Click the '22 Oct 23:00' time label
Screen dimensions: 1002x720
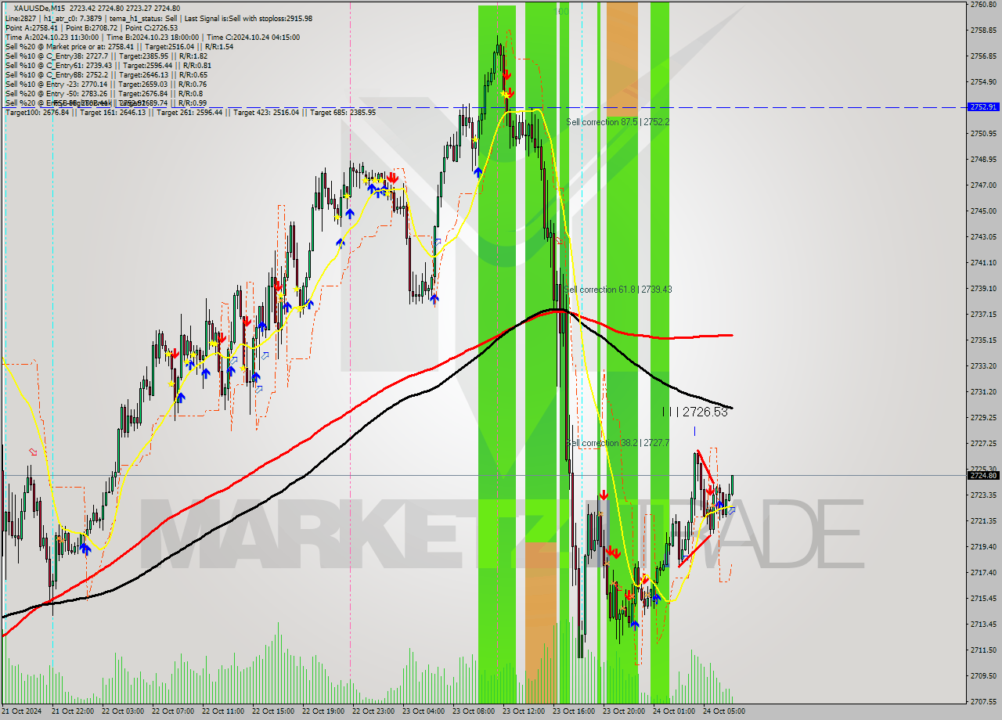pos(373,712)
